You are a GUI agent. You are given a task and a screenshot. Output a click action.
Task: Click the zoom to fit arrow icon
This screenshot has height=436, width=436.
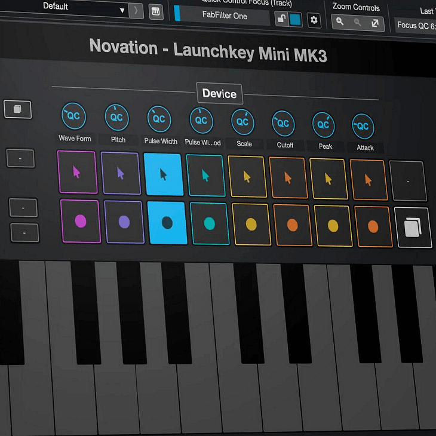point(375,23)
